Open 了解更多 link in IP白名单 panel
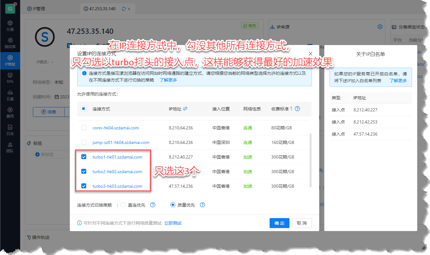The height and width of the screenshot is (255, 430). coord(398,80)
